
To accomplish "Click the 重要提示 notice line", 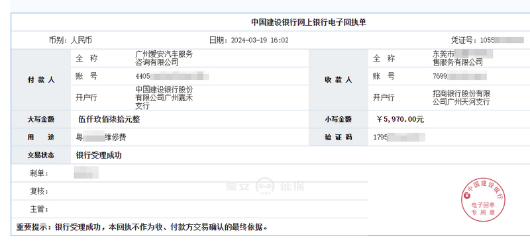I will point(142,227).
